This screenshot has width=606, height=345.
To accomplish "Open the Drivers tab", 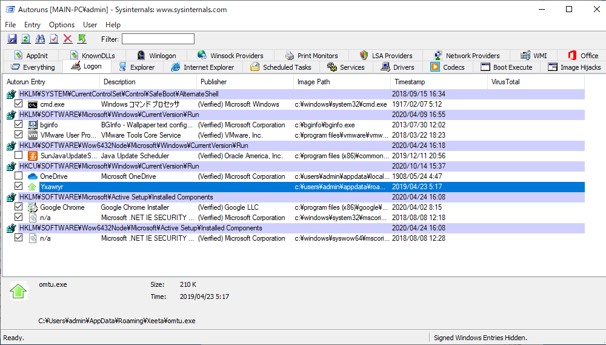I will pos(398,67).
